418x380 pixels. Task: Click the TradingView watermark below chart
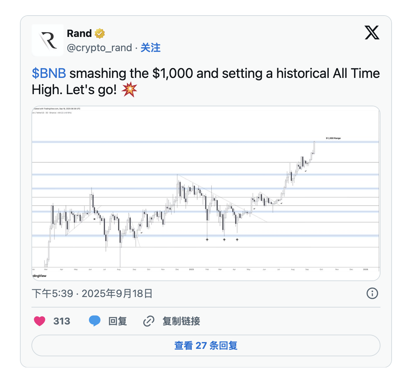point(40,276)
